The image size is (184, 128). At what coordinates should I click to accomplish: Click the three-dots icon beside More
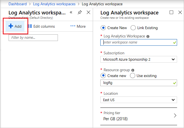tap(73, 26)
